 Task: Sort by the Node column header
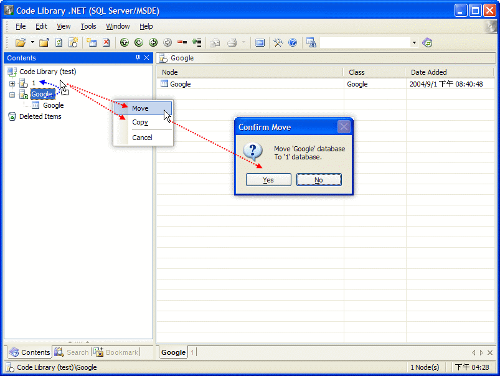click(x=250, y=72)
